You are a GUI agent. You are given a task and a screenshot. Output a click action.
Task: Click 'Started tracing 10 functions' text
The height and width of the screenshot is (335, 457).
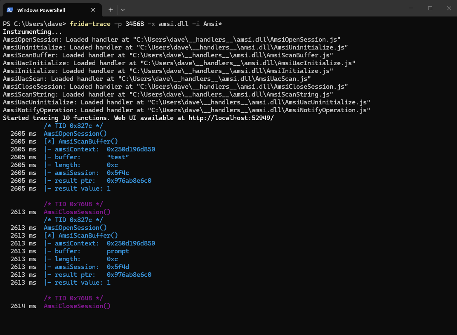pos(56,118)
